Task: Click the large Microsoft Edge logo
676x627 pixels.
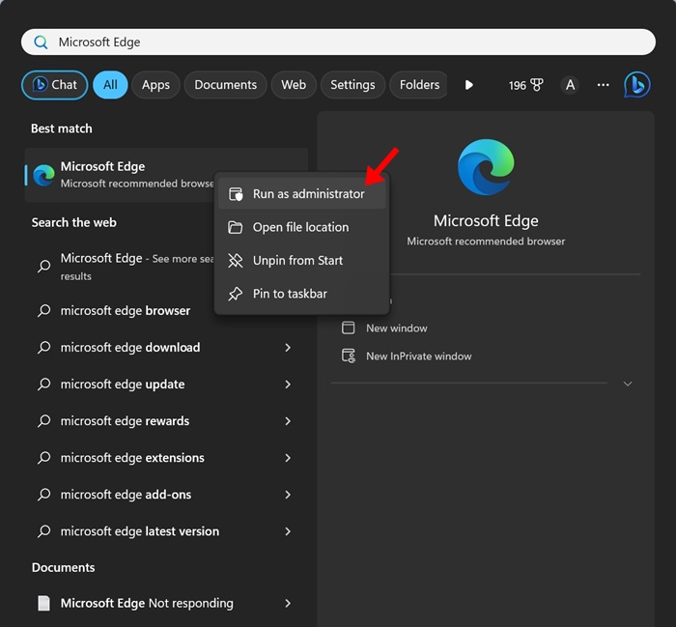Action: [x=486, y=167]
